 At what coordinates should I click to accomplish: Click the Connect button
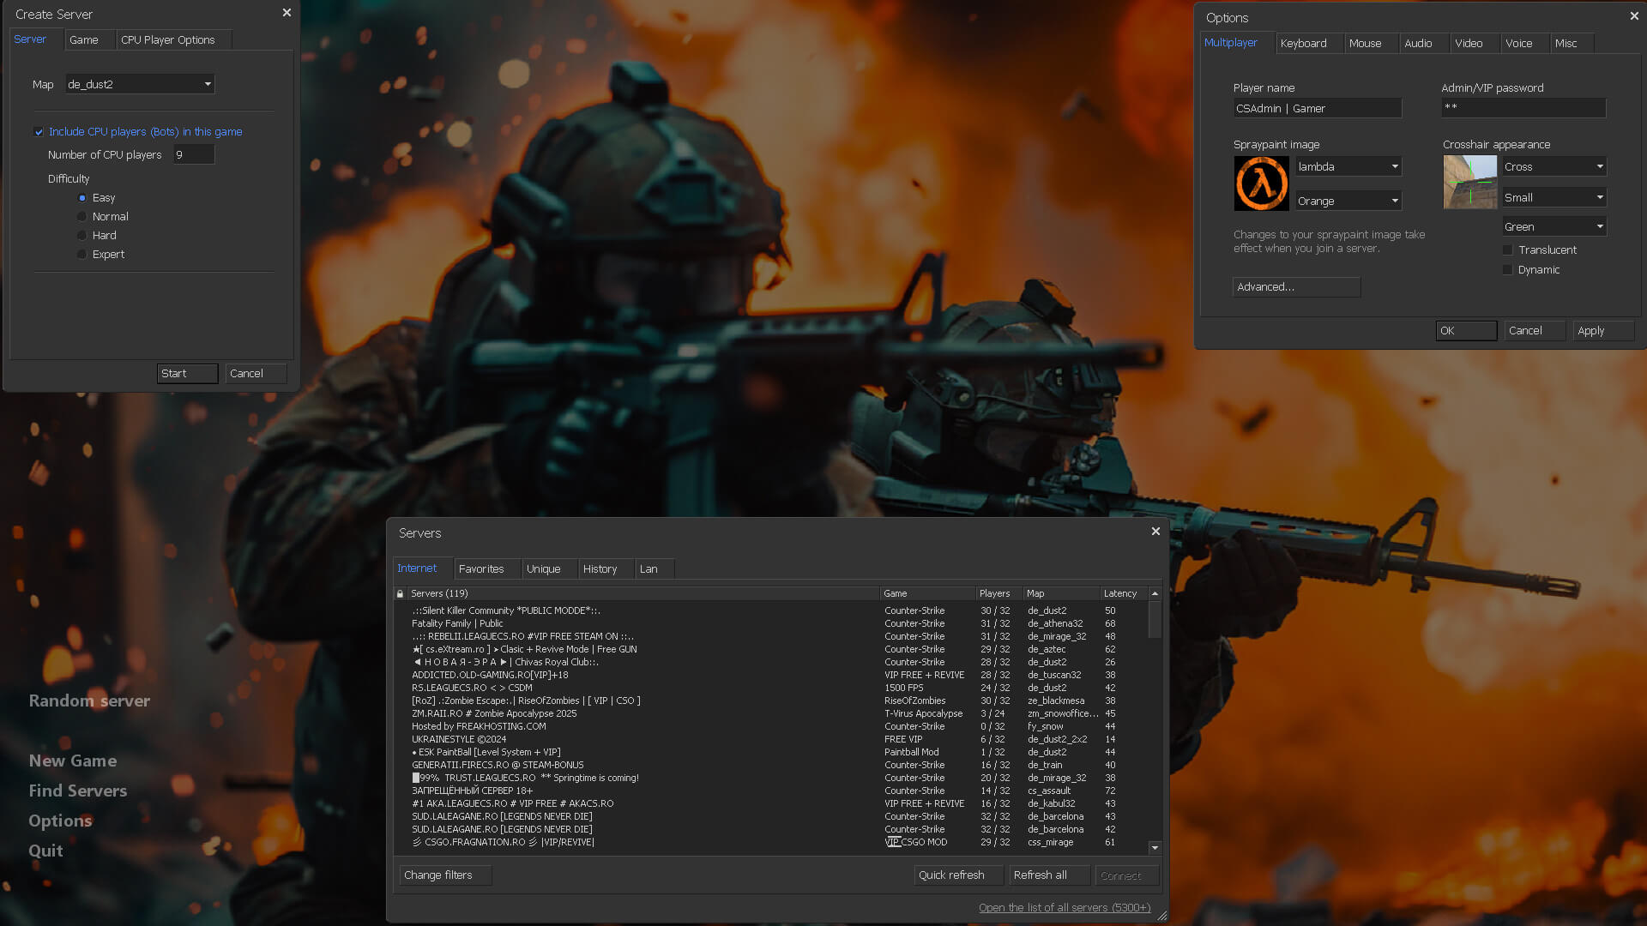(1127, 875)
